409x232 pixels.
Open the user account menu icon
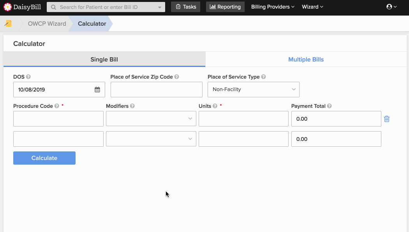tap(391, 7)
